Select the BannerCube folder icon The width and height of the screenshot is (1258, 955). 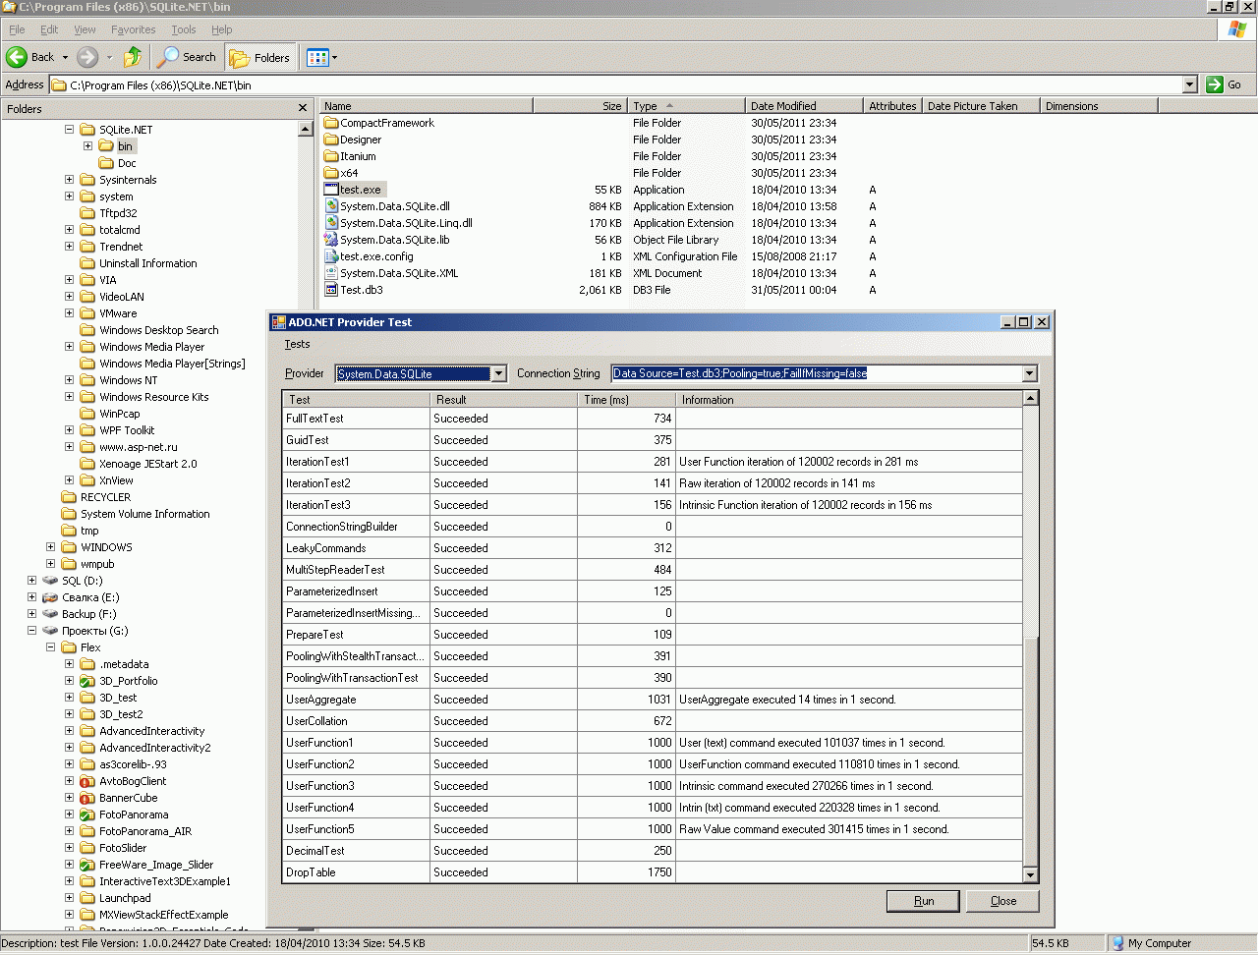(87, 798)
